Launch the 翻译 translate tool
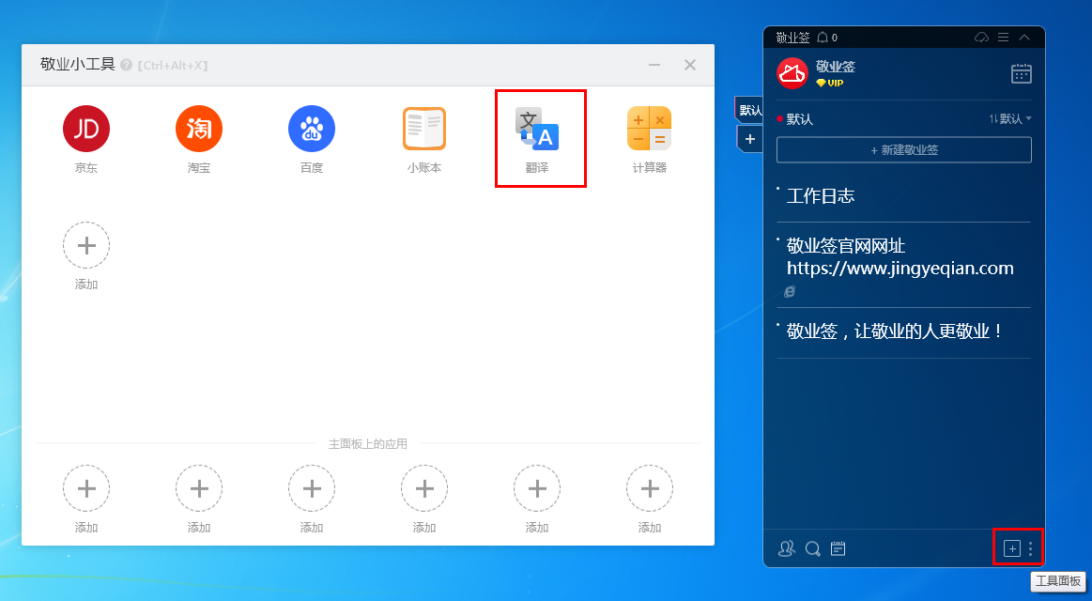 click(537, 129)
